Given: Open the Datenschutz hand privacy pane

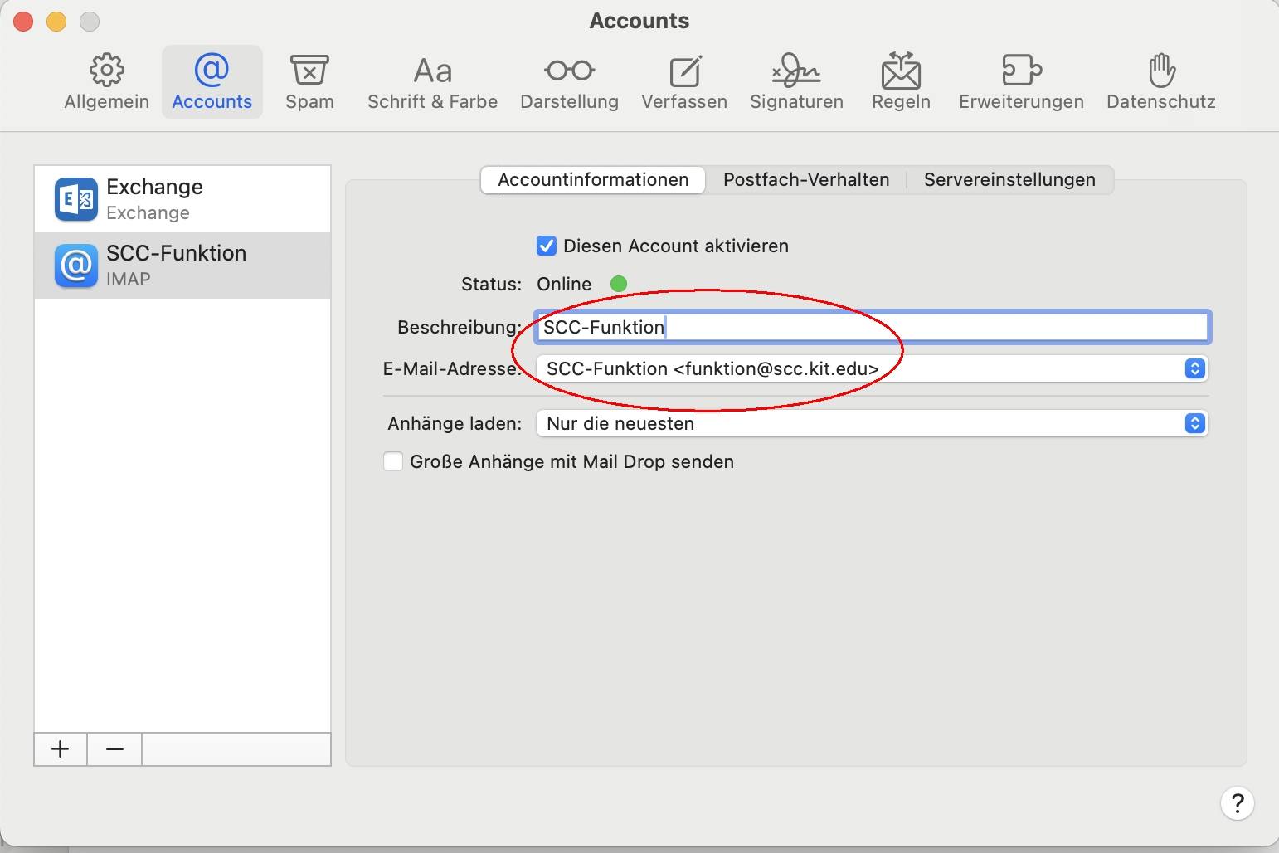Looking at the screenshot, I should point(1160,82).
